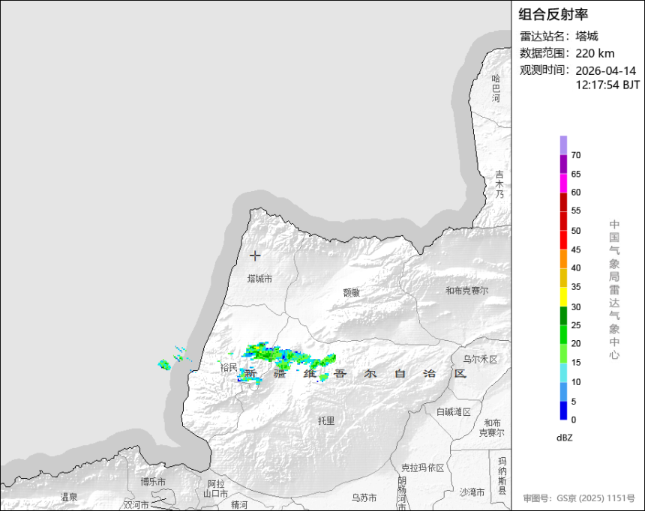The width and height of the screenshot is (645, 511).
Task: Click the 精河 map label
Action: (x=239, y=504)
